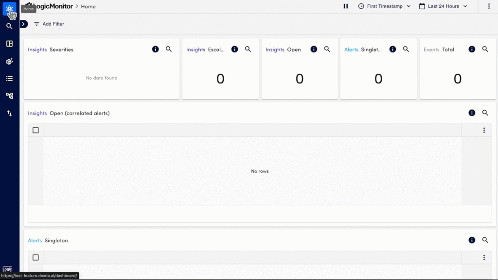Select the Search icon in the sidebar

9,26
